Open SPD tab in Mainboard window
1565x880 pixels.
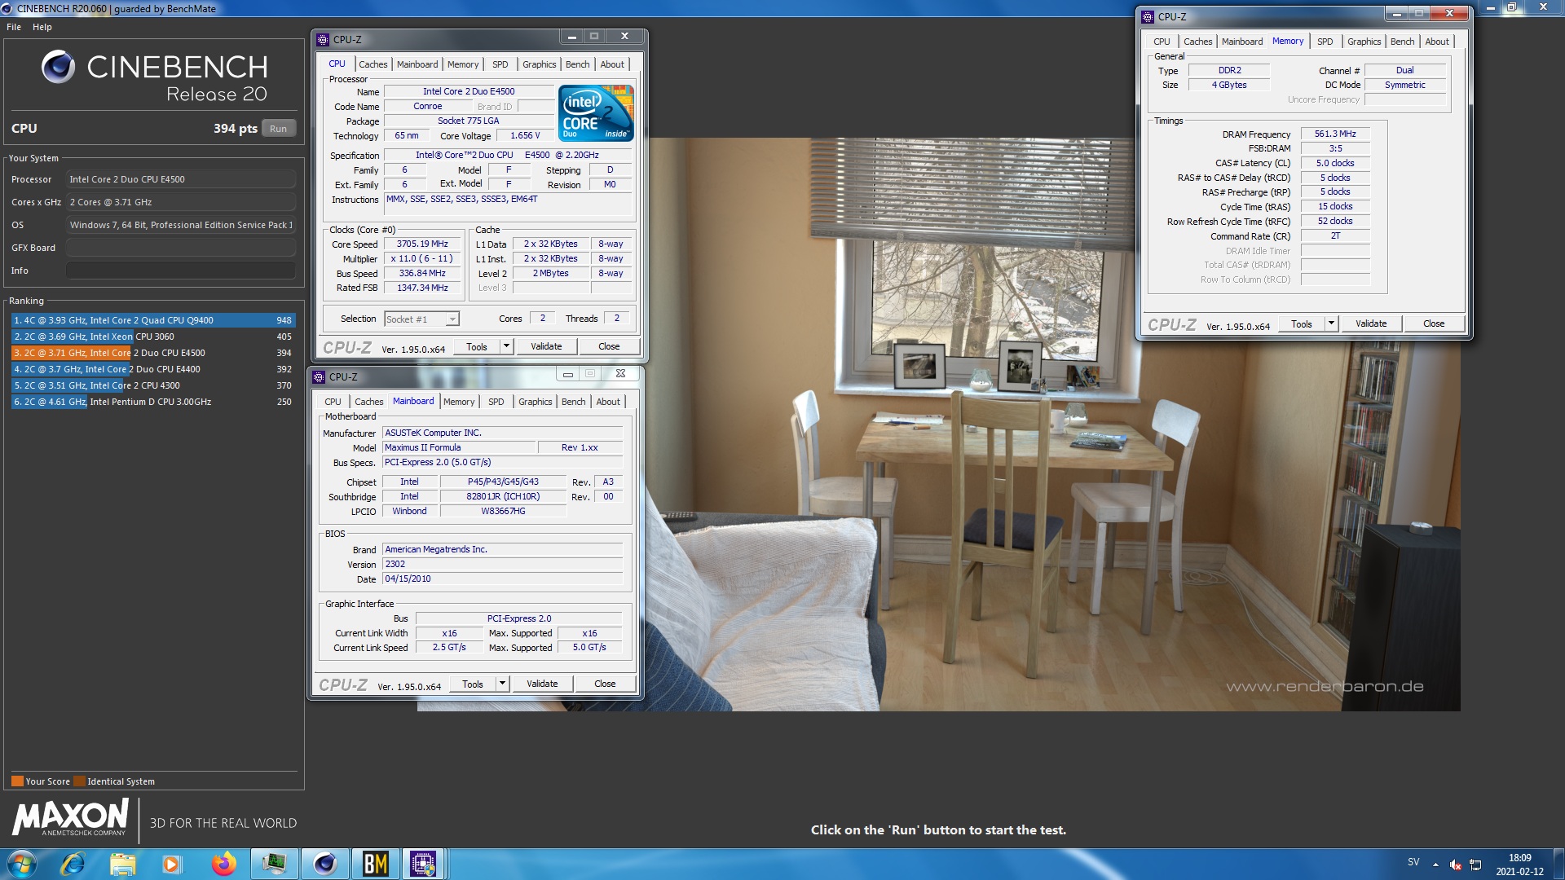click(x=496, y=402)
